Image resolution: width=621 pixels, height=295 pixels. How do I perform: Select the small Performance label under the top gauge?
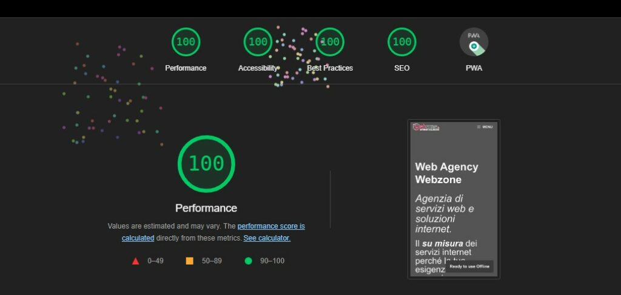point(186,68)
